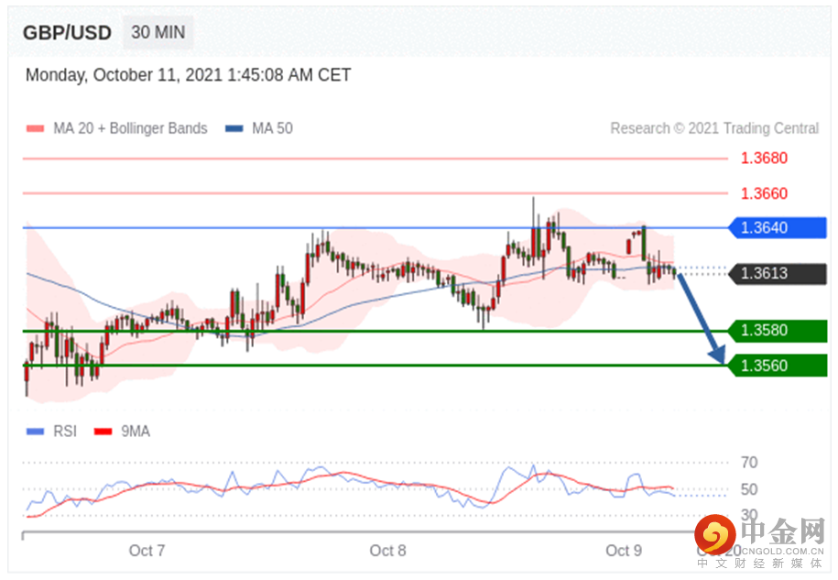This screenshot has height=580, width=838.
Task: Click the black 1.3613 current price tag
Action: (x=778, y=274)
